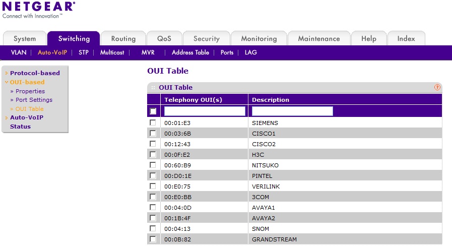Go to the Multicast submenu
The width and height of the screenshot is (452, 250).
(x=112, y=52)
